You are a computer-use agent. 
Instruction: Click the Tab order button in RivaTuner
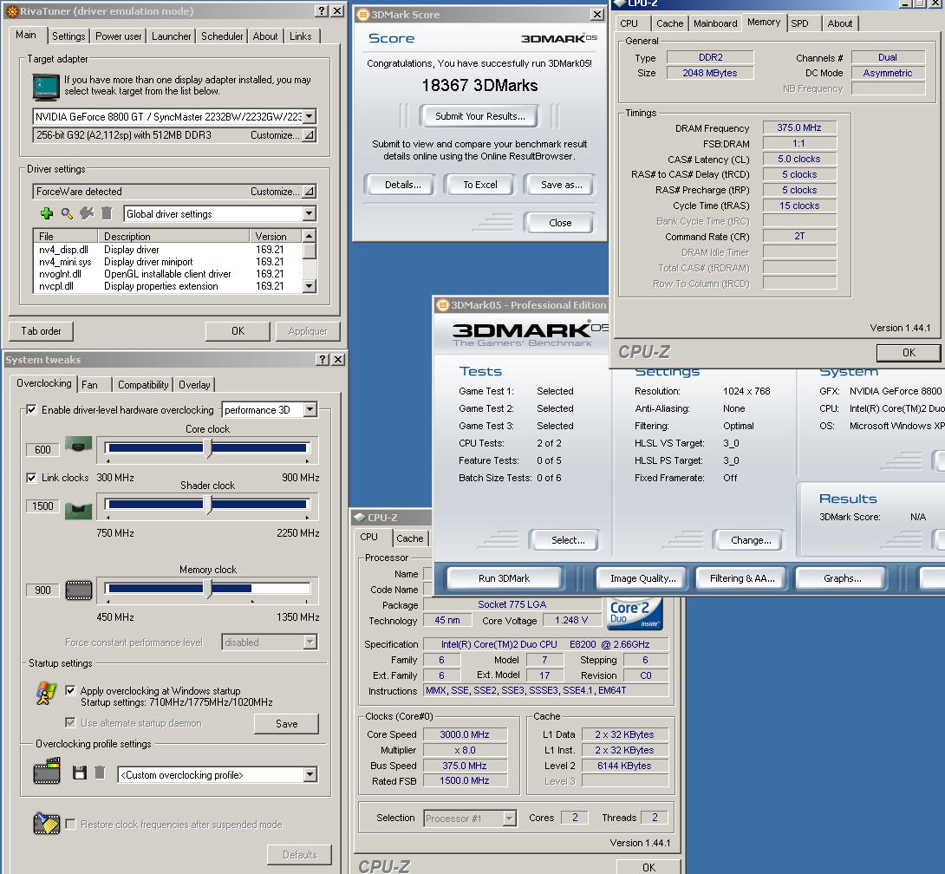click(41, 331)
